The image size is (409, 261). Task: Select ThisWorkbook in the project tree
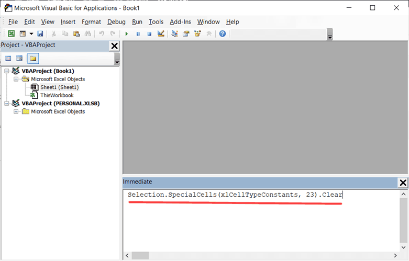57,95
